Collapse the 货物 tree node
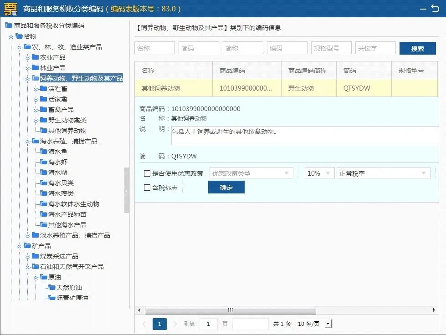This screenshot has width=446, height=335. pos(11,37)
